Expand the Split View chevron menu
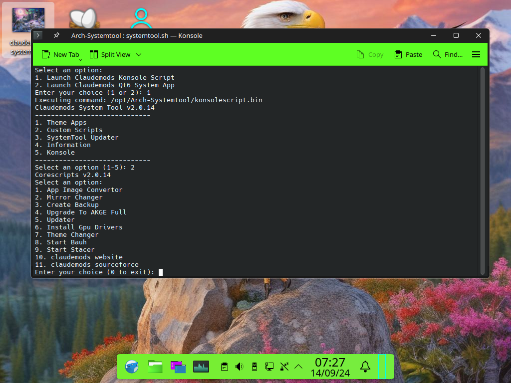 (x=139, y=55)
